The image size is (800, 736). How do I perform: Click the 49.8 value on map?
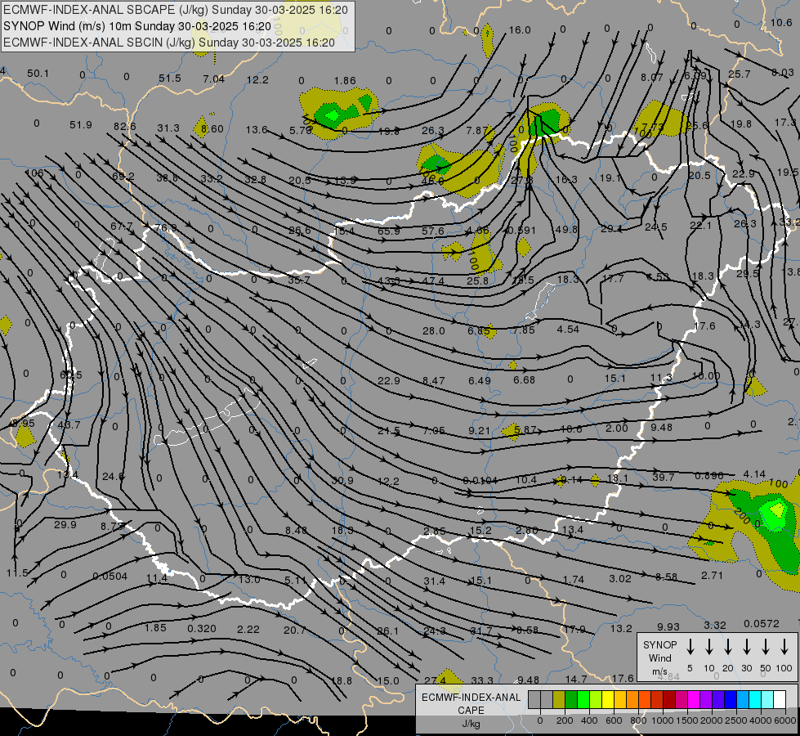tap(566, 229)
